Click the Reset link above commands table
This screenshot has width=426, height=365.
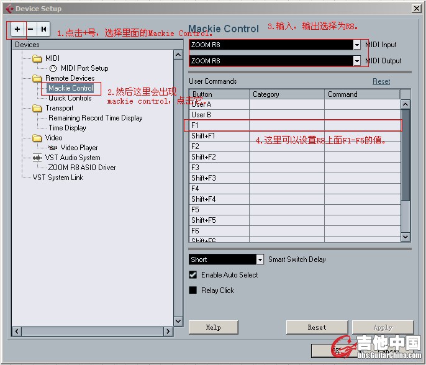coord(381,81)
